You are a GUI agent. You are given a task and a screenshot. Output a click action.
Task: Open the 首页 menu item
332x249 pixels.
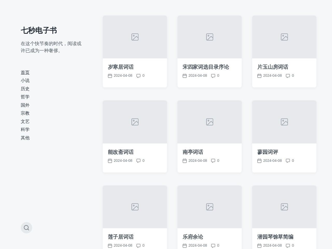coord(25,72)
